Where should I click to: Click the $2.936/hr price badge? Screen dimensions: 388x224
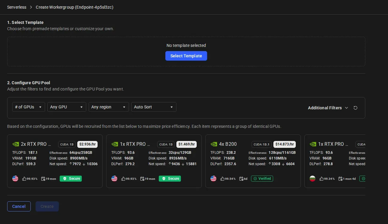[87, 144]
